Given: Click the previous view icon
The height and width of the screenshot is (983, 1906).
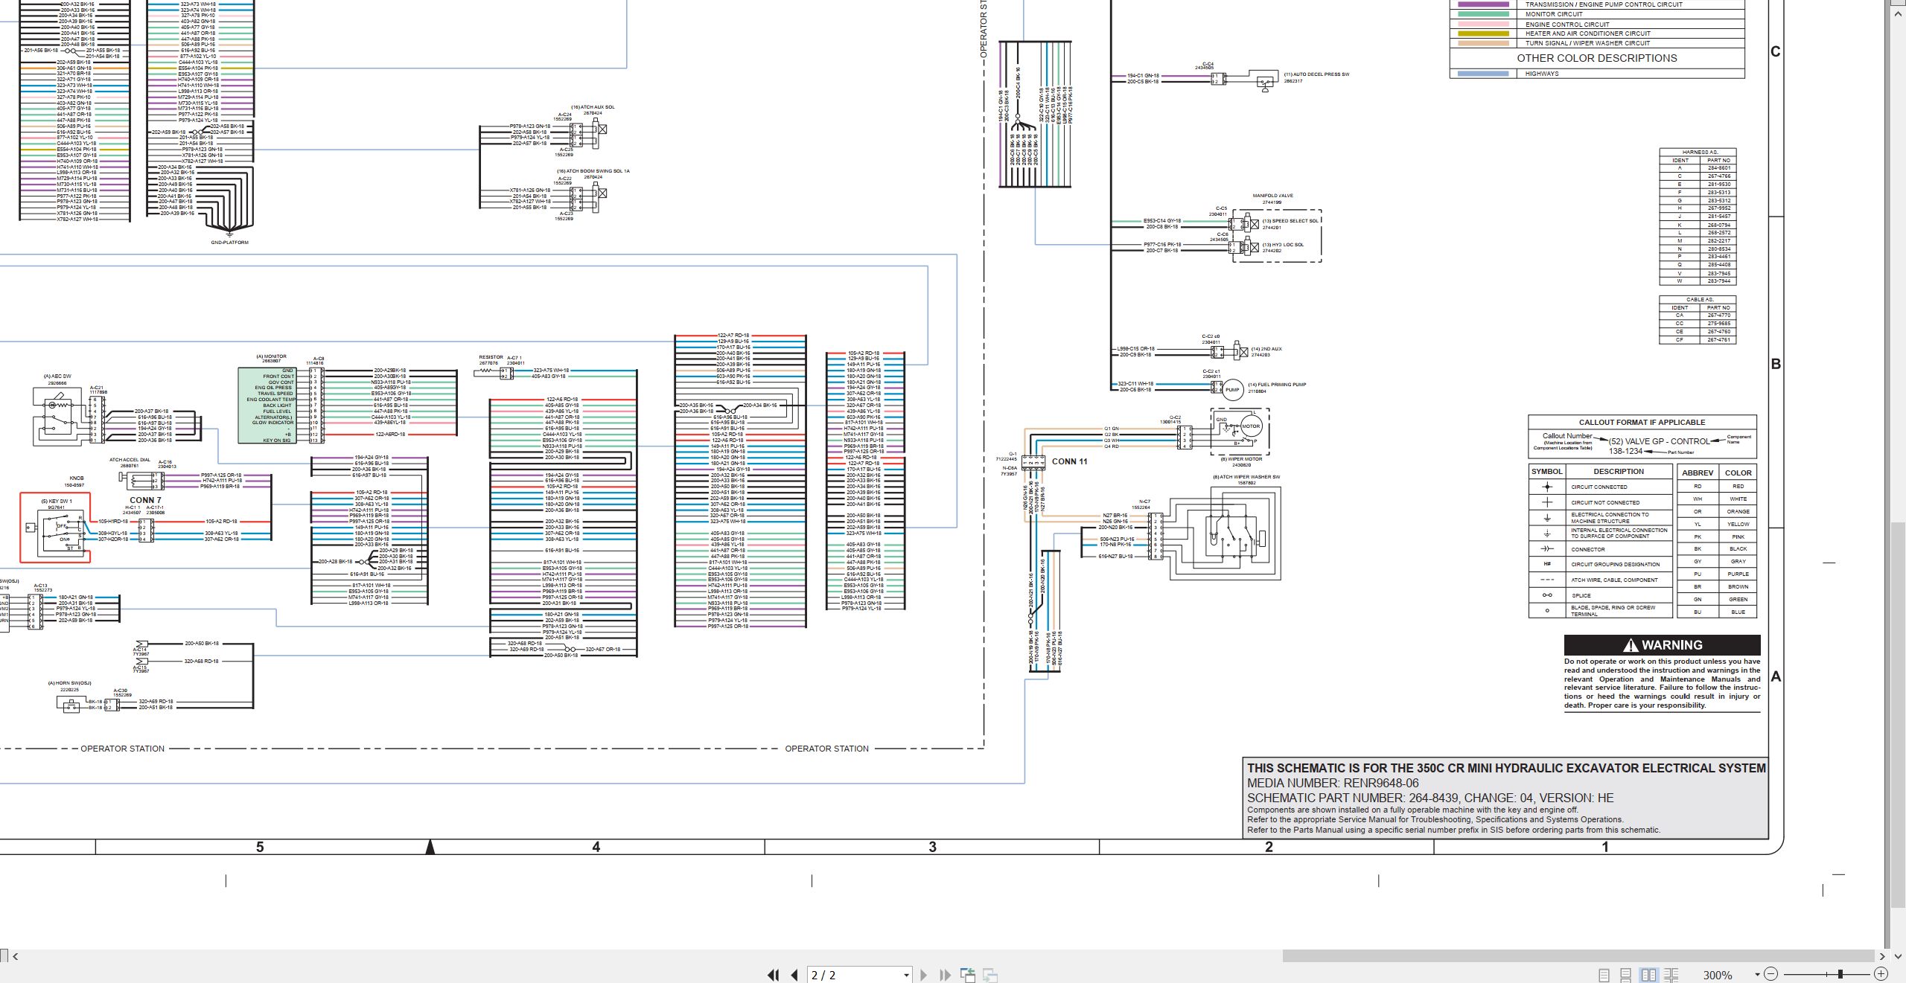Looking at the screenshot, I should point(968,975).
